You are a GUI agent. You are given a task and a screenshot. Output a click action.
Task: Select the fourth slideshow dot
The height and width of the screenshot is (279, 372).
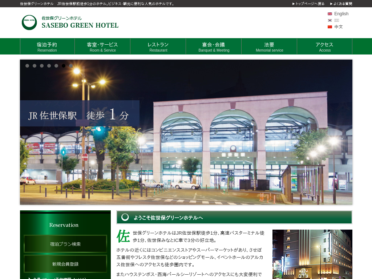pos(49,66)
